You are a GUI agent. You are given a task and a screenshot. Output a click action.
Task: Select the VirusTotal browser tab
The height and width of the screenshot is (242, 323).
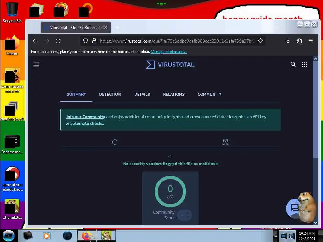[76, 28]
